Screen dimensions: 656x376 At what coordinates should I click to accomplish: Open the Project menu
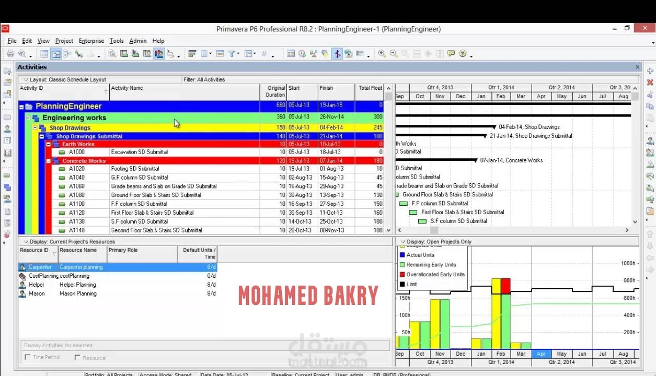pyautogui.click(x=64, y=41)
